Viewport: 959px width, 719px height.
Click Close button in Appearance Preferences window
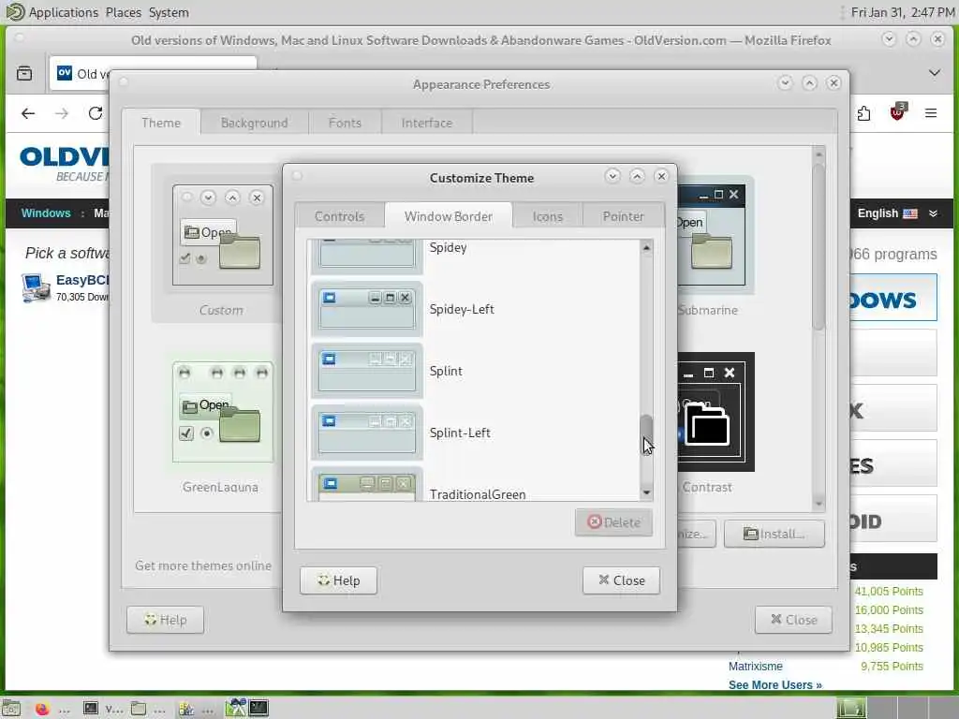(793, 620)
